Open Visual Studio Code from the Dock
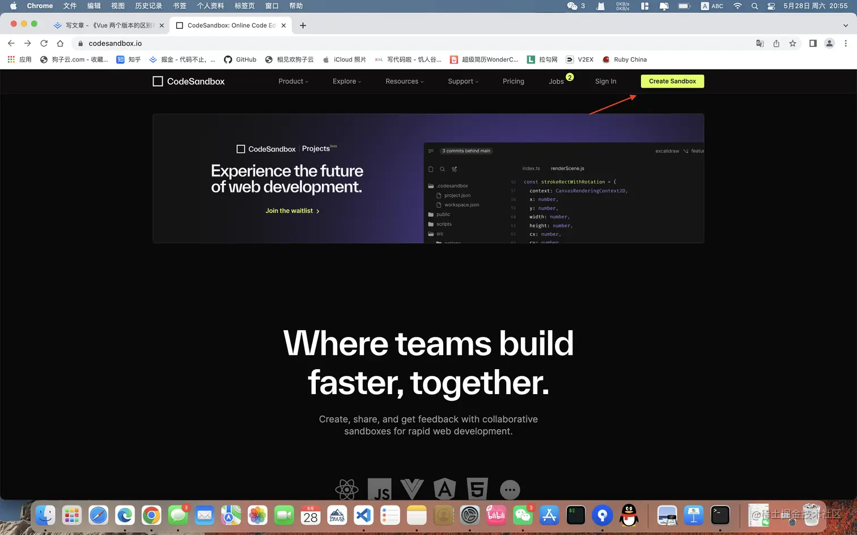The image size is (857, 535). point(363,515)
